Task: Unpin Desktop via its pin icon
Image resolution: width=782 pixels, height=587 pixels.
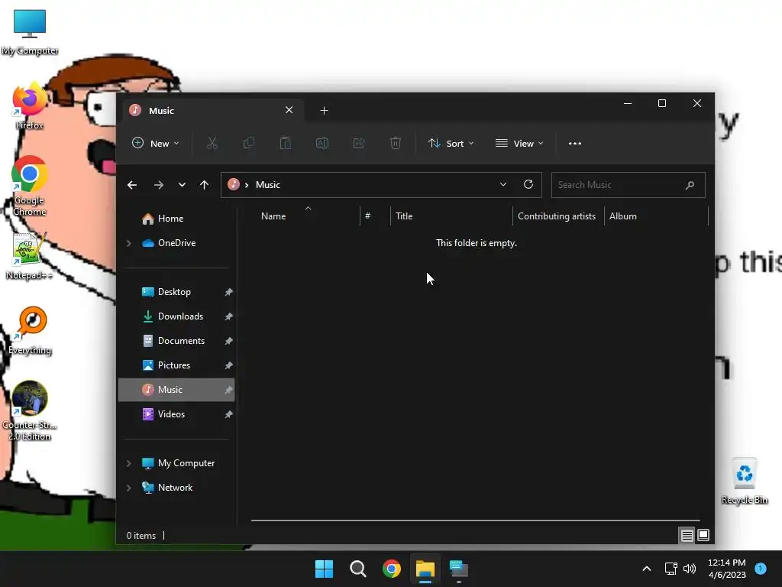Action: coord(228,292)
